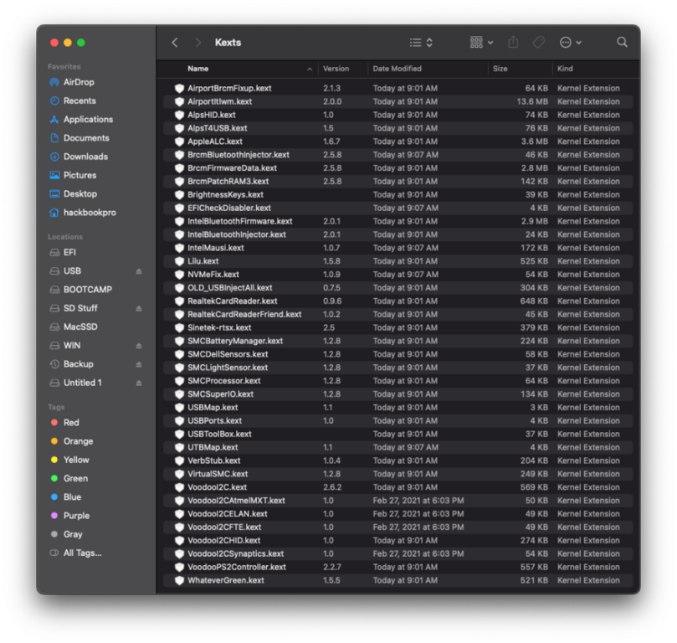Filter by the Red color tag

point(71,423)
